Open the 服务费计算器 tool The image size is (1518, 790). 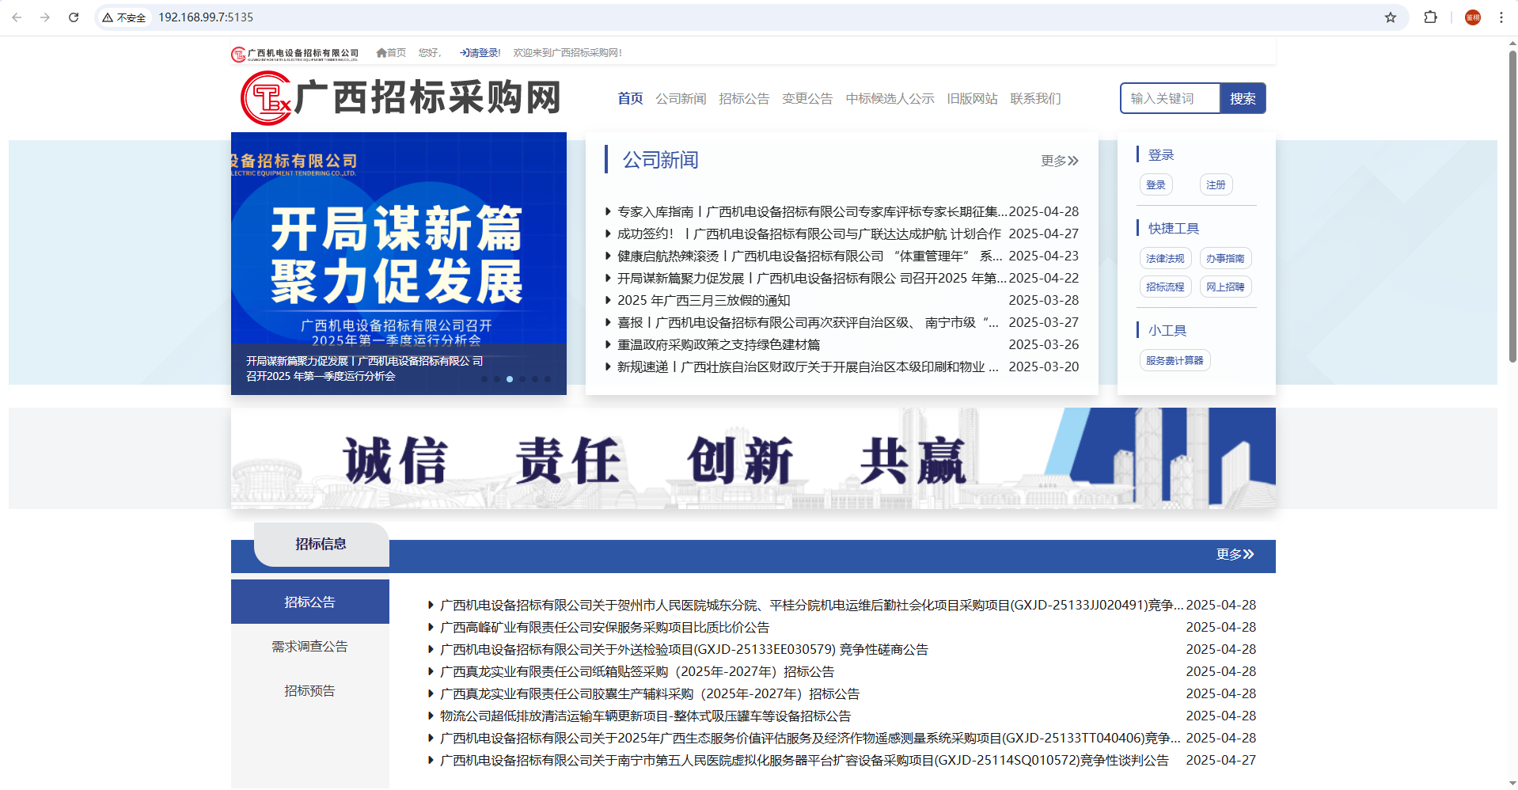click(x=1175, y=360)
